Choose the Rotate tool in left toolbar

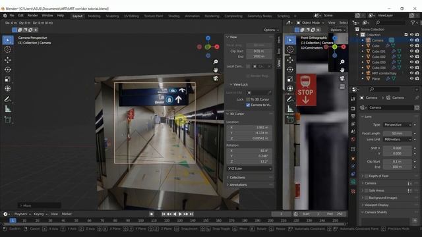coord(8,70)
